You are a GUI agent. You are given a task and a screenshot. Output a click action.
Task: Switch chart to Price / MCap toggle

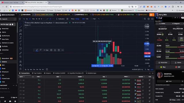tap(75, 19)
